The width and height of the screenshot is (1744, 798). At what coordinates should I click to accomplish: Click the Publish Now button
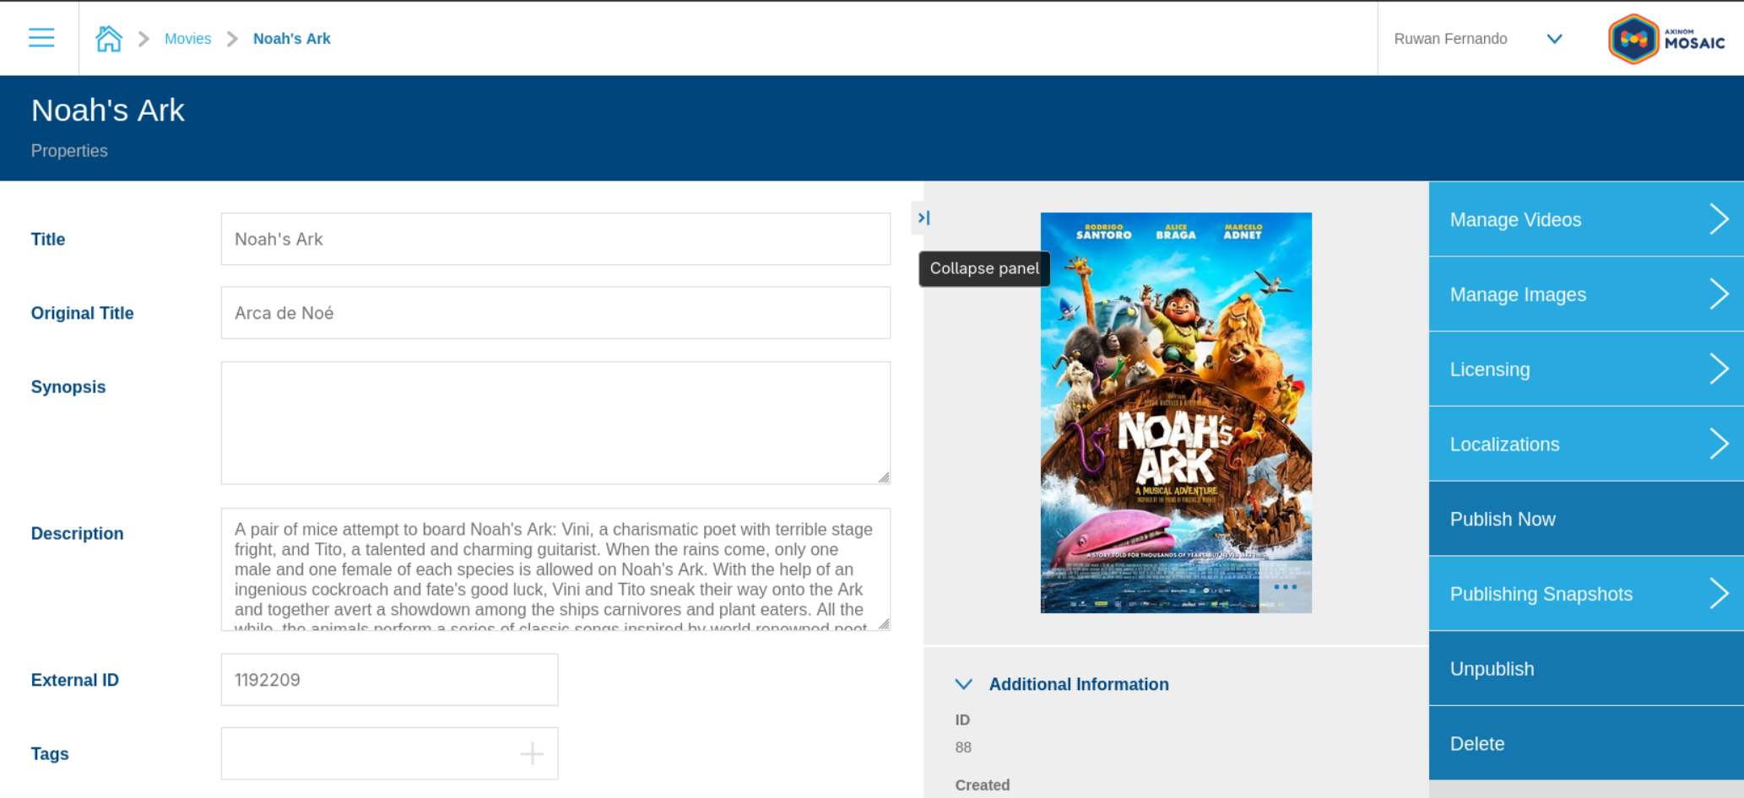[1503, 520]
